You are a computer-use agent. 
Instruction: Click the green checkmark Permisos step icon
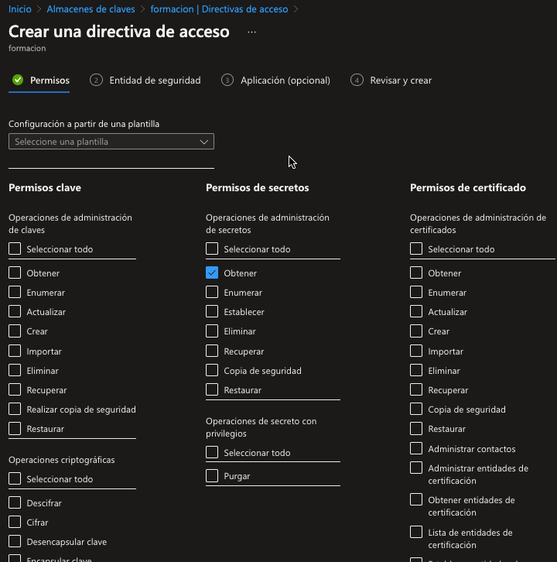click(x=18, y=80)
